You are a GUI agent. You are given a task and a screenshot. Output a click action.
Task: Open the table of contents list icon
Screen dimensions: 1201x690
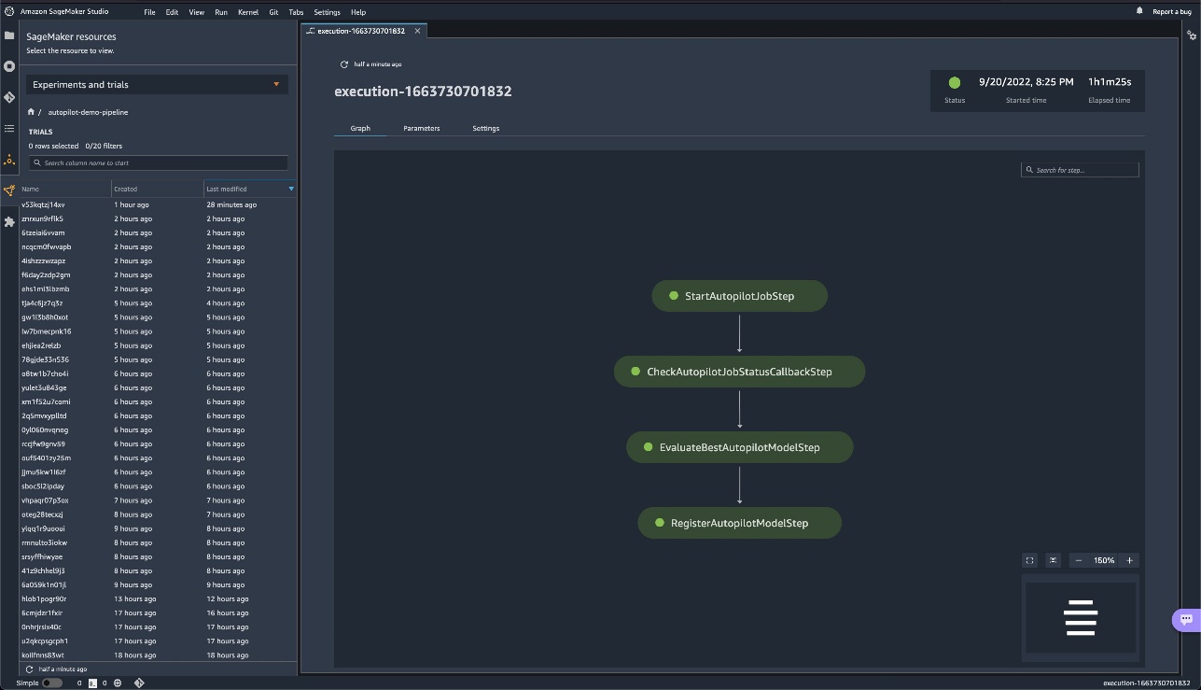(9, 128)
